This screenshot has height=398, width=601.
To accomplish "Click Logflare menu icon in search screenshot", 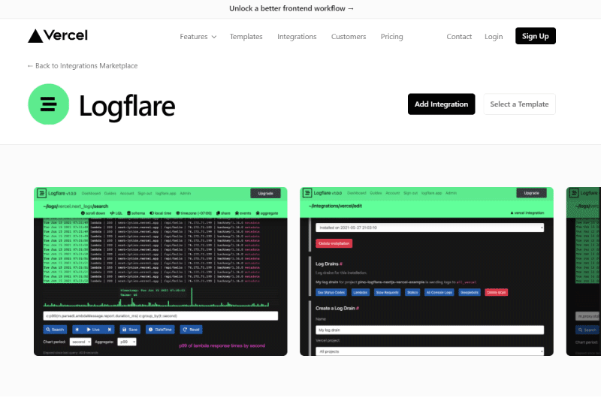I will tap(41, 193).
